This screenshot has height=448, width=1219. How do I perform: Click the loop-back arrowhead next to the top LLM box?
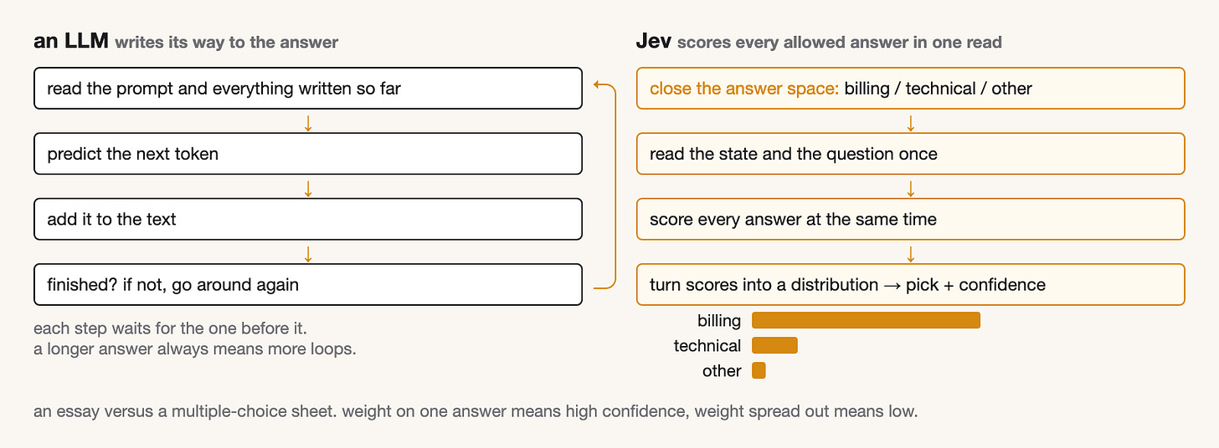(x=596, y=84)
